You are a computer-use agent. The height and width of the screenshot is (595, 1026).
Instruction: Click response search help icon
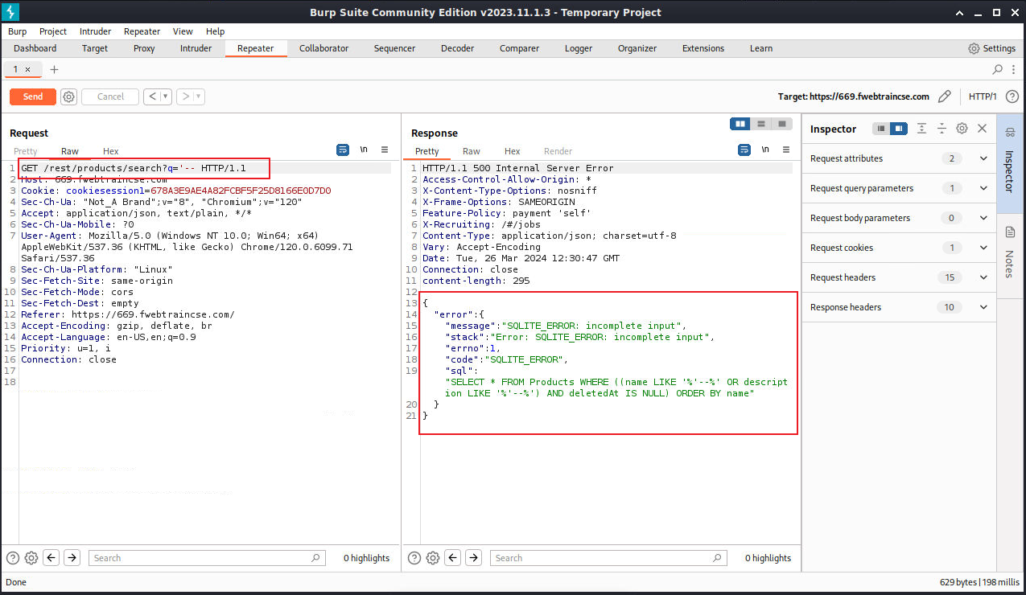click(x=414, y=558)
